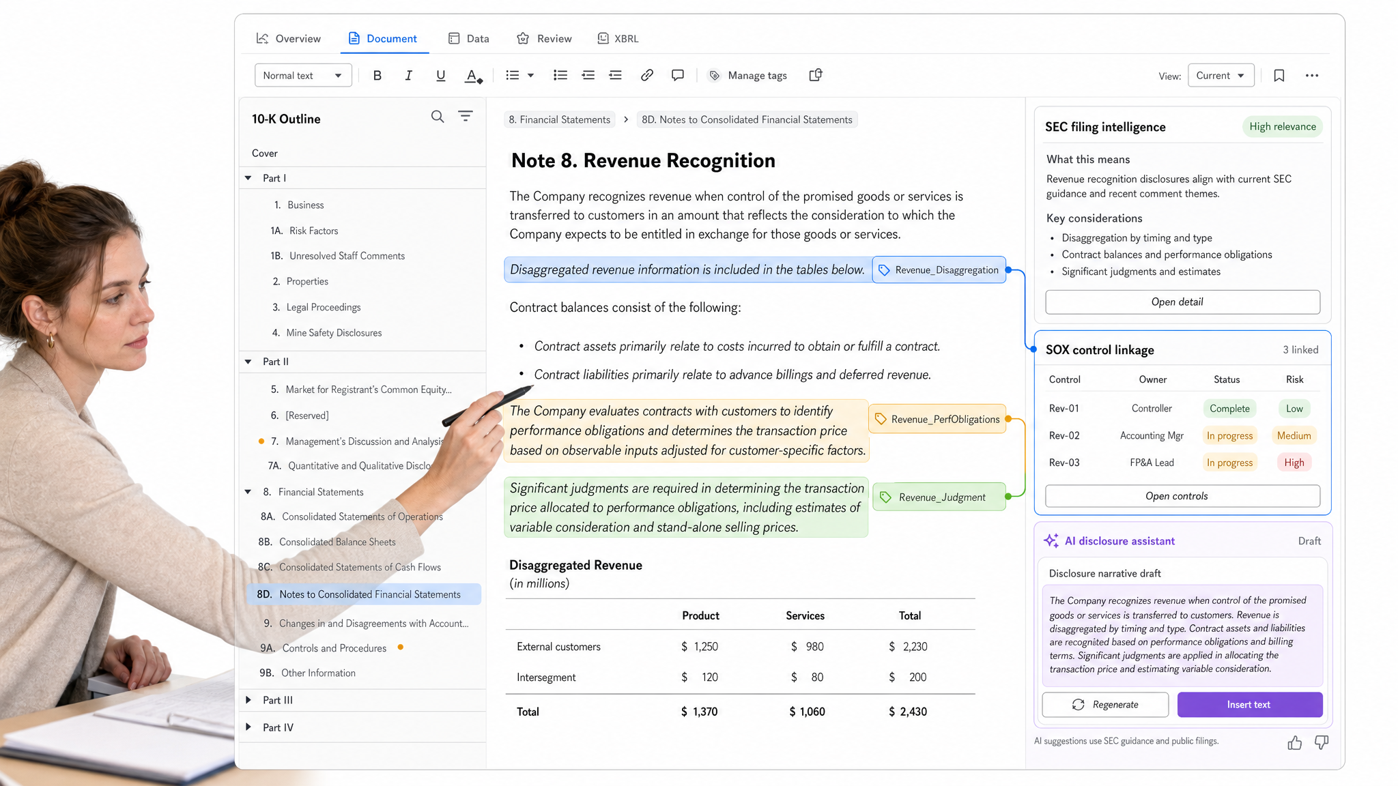
Task: Click the Manage tags button
Action: (747, 76)
